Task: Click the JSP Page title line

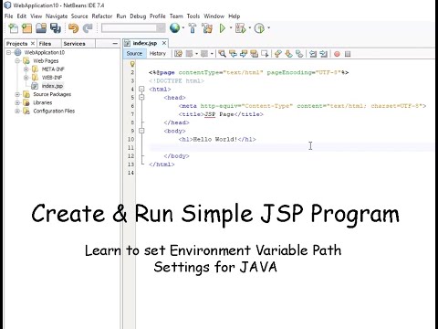Action: (x=221, y=114)
